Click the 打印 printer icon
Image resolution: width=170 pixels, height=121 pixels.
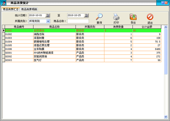pyautogui.click(x=116, y=17)
